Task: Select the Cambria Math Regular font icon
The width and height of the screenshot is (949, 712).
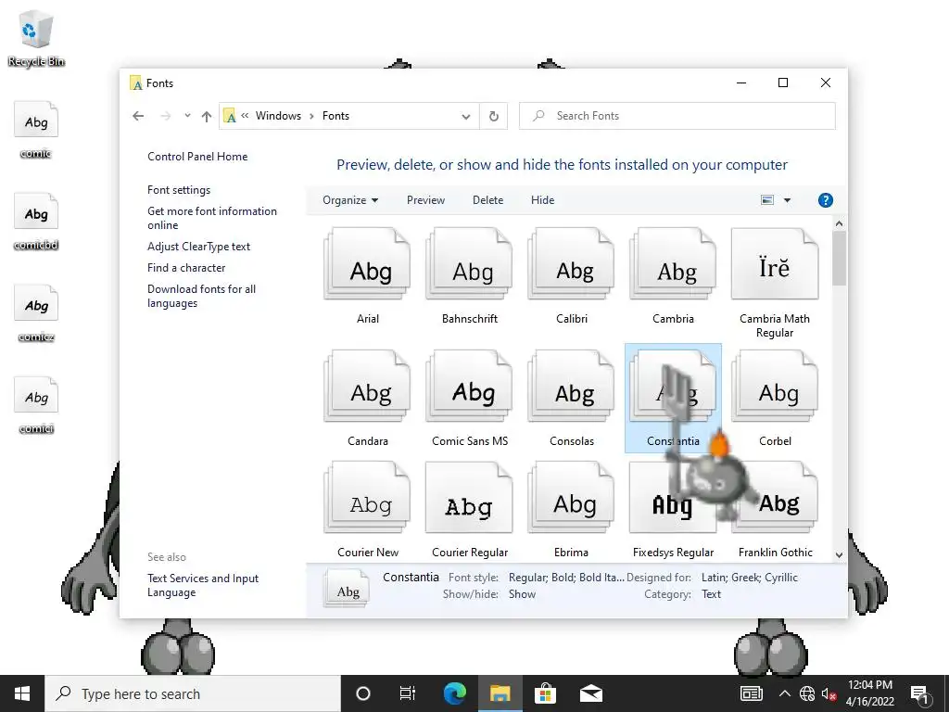Action: (775, 264)
